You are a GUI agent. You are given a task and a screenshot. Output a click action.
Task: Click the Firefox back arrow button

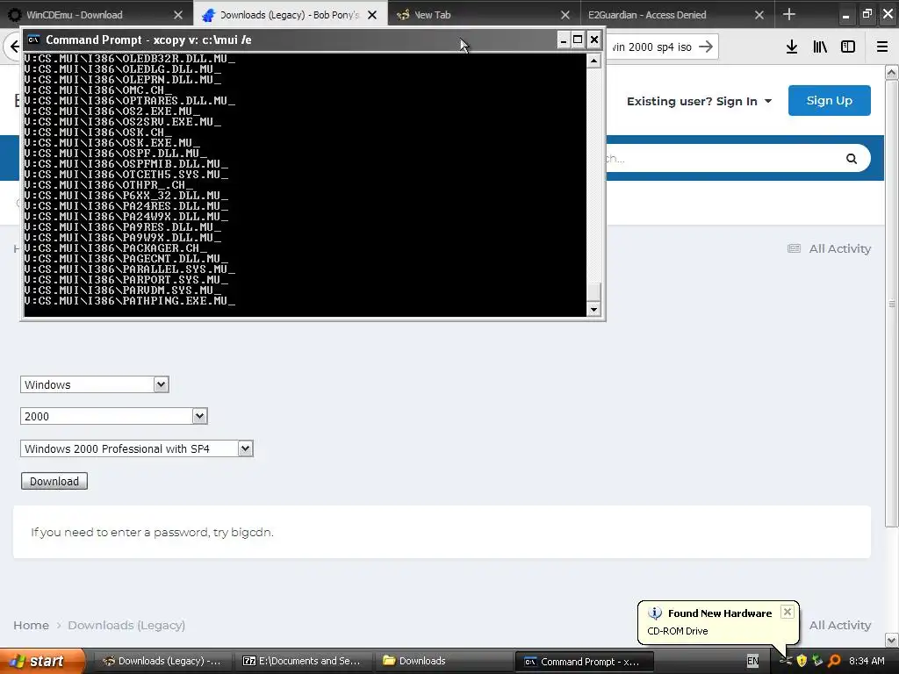(12, 47)
